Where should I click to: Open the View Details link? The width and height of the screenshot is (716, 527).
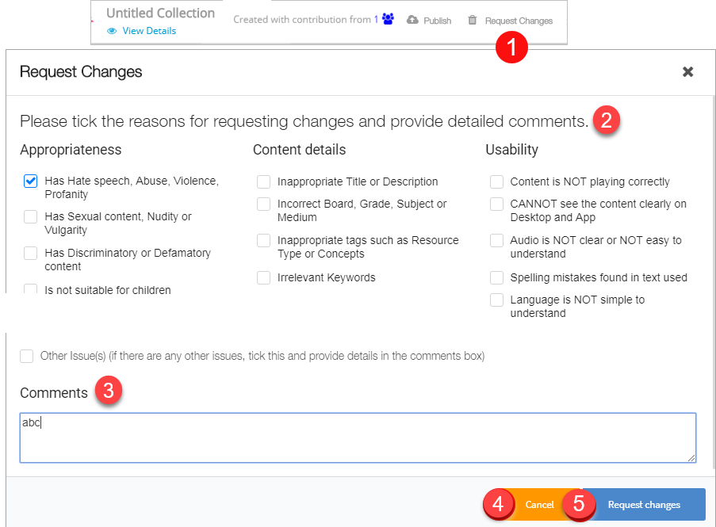[x=149, y=31]
